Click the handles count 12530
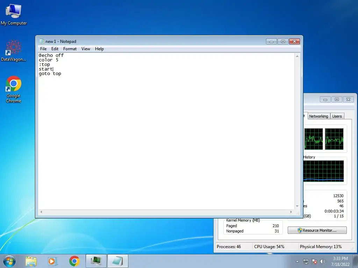Image resolution: width=358 pixels, height=268 pixels. tap(338, 196)
